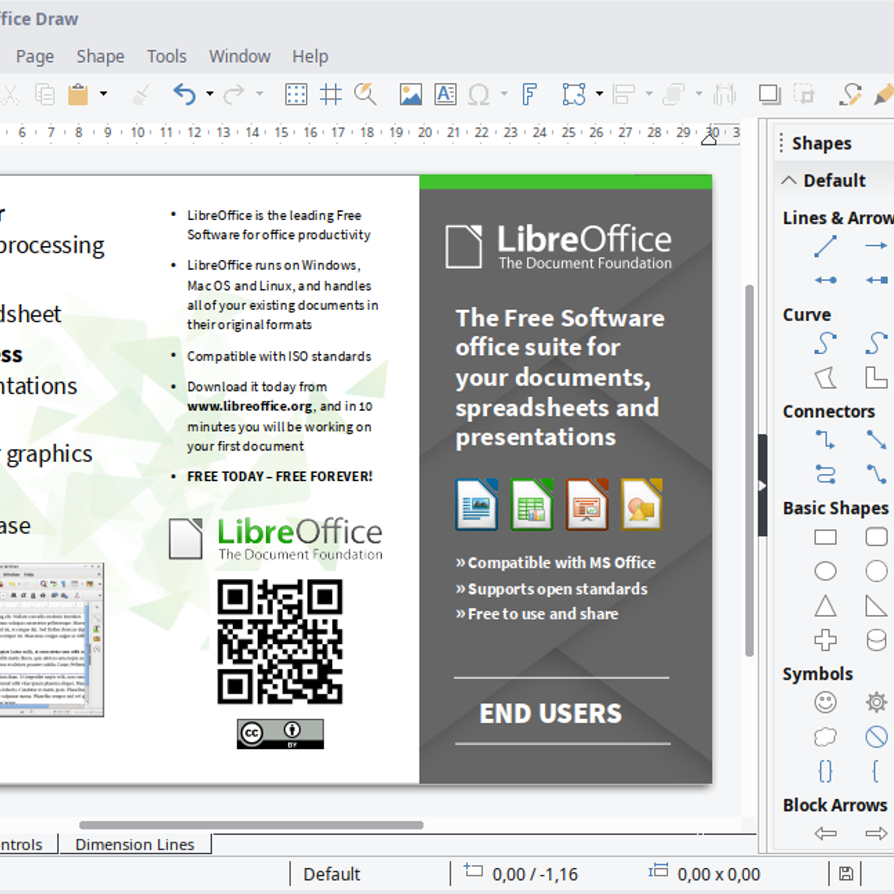
Task: Select the Cloud symbol shape
Action: click(x=825, y=737)
